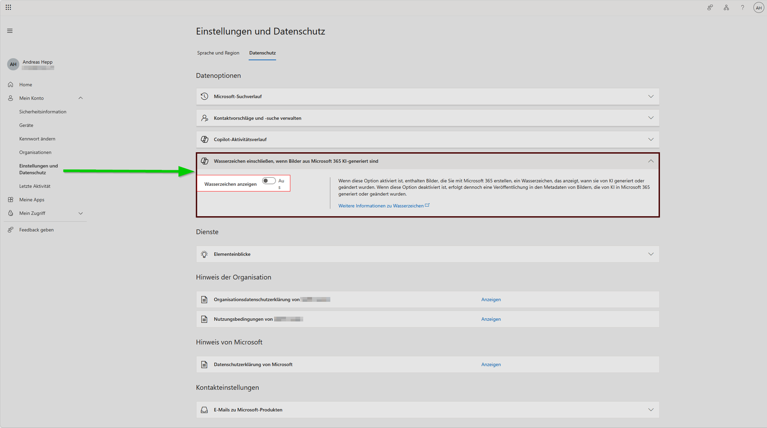
Task: Click the person icon next to Mein Konto
Action: (x=11, y=98)
